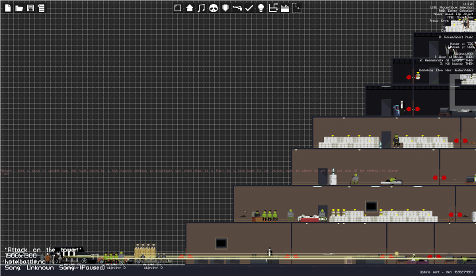Click the checkmark objectives tool
Image resolution: width=476 pixels, height=276 pixels.
(249, 8)
